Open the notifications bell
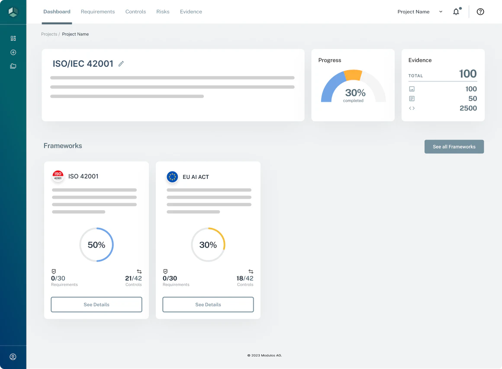502x369 pixels. click(456, 12)
